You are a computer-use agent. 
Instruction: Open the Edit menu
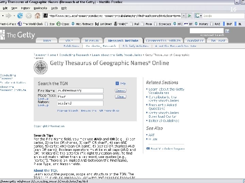(5, 8)
